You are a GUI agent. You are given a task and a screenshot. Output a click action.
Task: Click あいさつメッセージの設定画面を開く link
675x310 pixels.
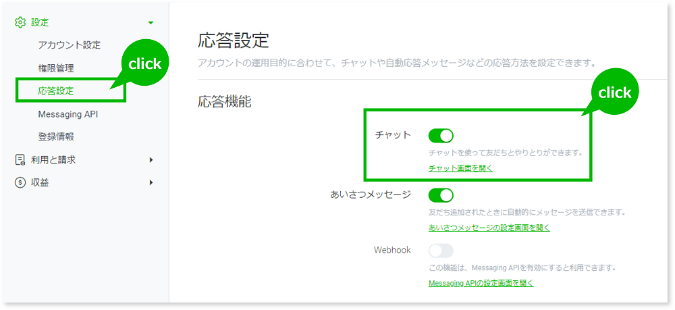point(489,228)
